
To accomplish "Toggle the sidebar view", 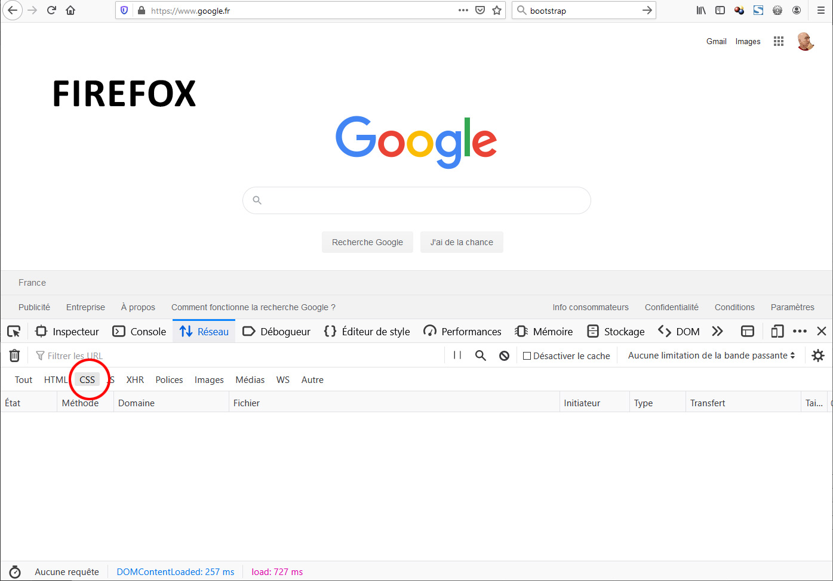I will point(720,10).
